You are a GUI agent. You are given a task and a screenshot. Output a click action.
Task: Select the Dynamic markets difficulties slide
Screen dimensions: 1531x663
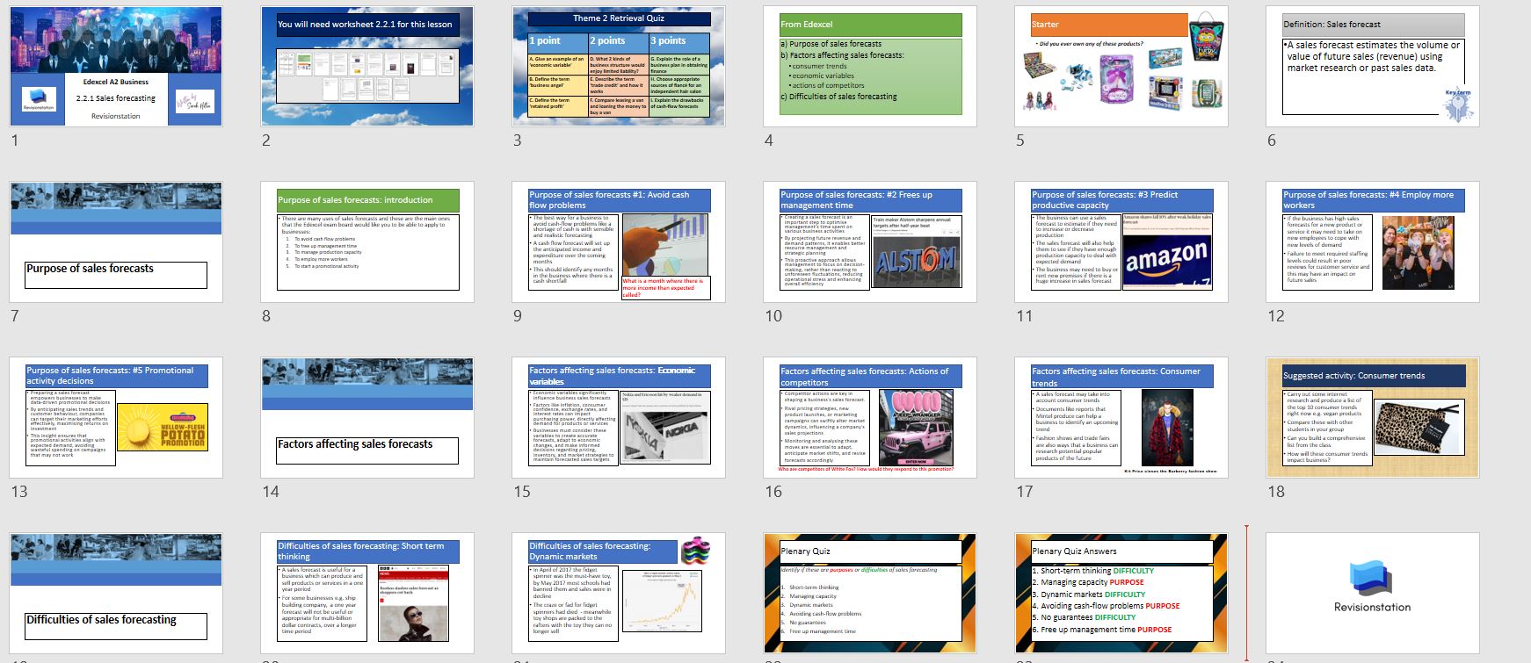coord(619,594)
